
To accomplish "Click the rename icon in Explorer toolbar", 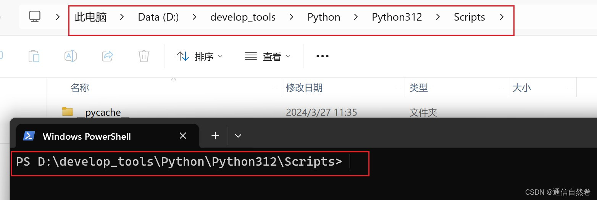I will [71, 56].
